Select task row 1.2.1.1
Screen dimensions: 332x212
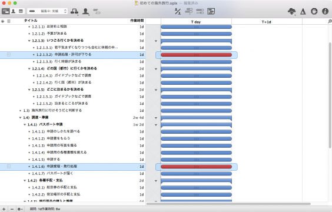[72, 26]
